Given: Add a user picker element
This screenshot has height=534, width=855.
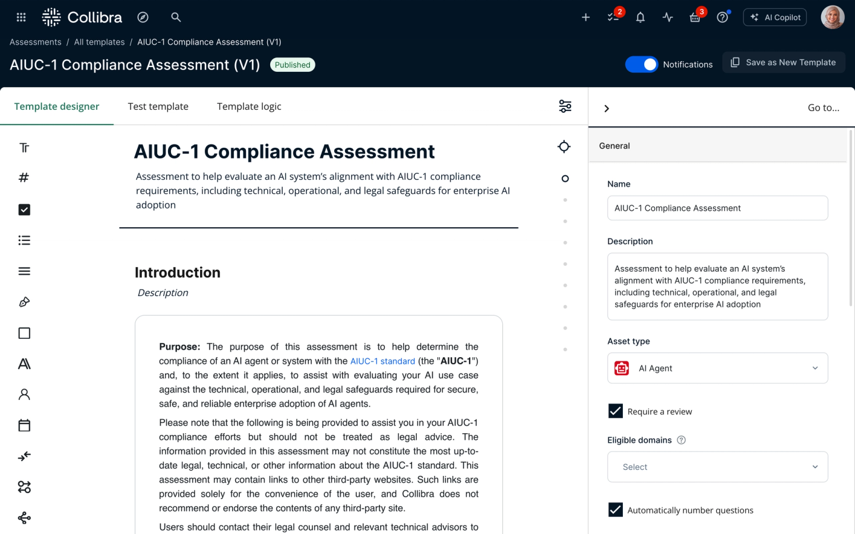Looking at the screenshot, I should point(24,395).
